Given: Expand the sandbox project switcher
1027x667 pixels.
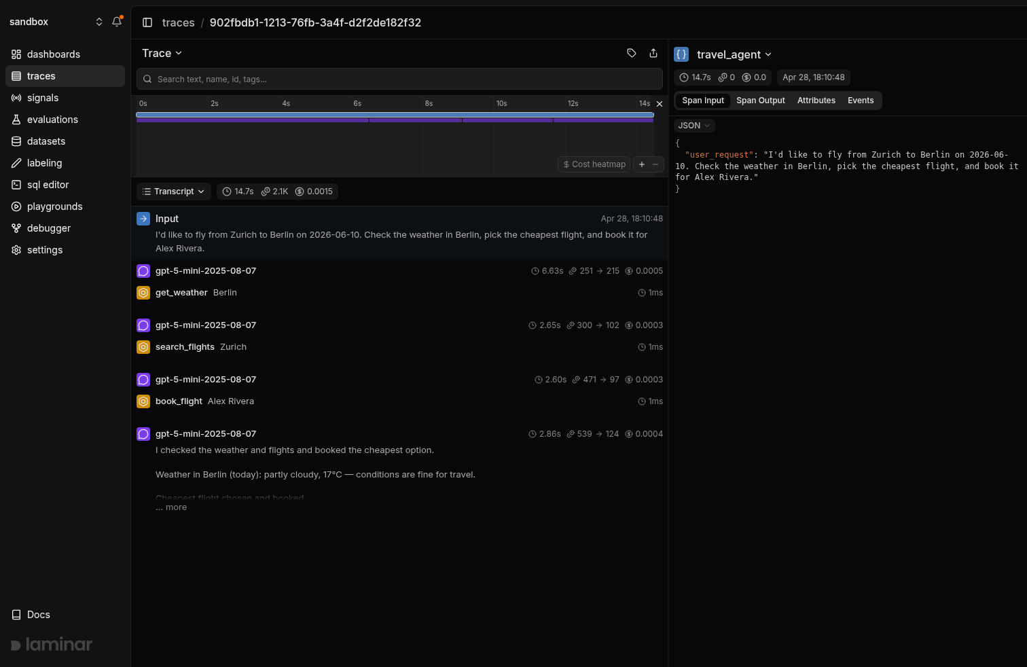Looking at the screenshot, I should click(x=56, y=22).
